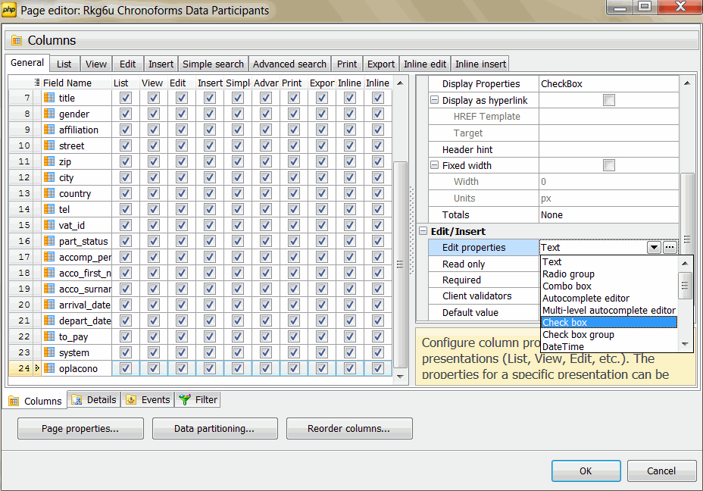703x491 pixels.
Task: Click the arrival_date field table icon
Action: click(x=49, y=305)
